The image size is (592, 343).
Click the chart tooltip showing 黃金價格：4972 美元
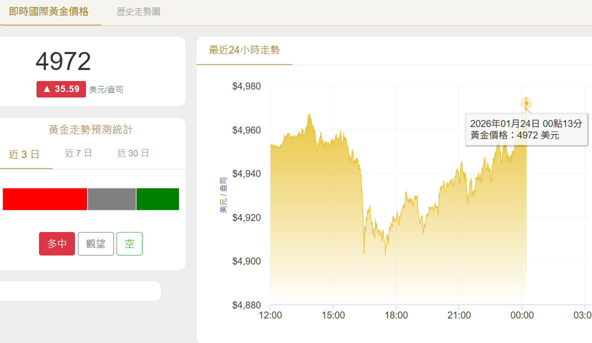(x=526, y=129)
